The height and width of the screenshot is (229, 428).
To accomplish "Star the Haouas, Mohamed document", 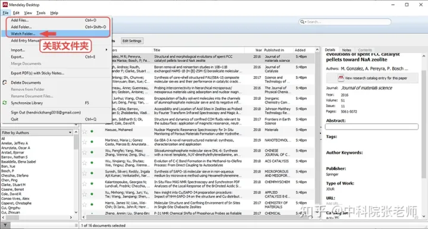I will 84,131.
